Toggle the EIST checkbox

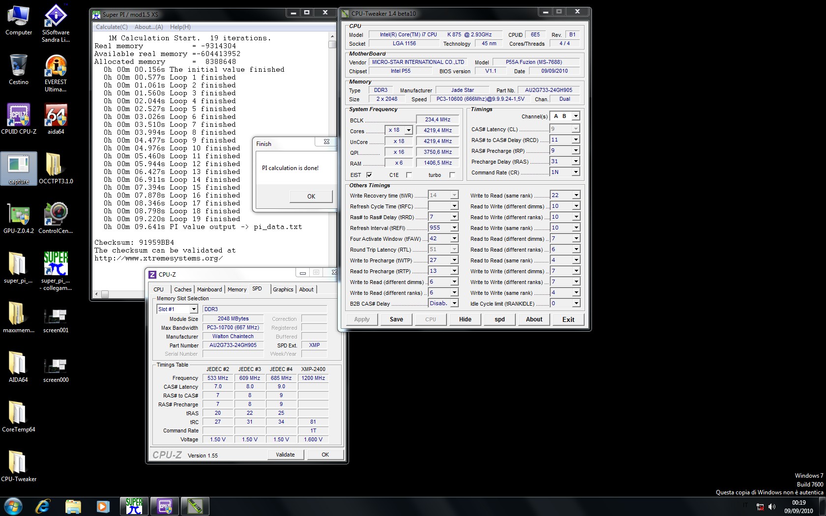pyautogui.click(x=369, y=175)
